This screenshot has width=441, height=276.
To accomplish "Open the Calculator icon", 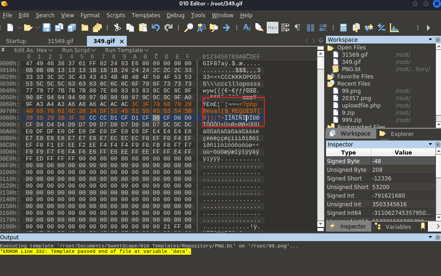I will tap(343, 28).
